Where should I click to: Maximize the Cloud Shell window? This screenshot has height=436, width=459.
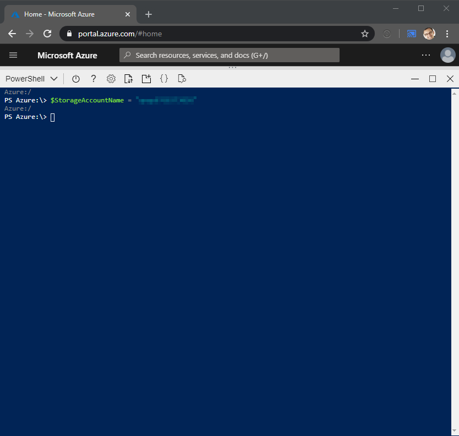pos(432,78)
